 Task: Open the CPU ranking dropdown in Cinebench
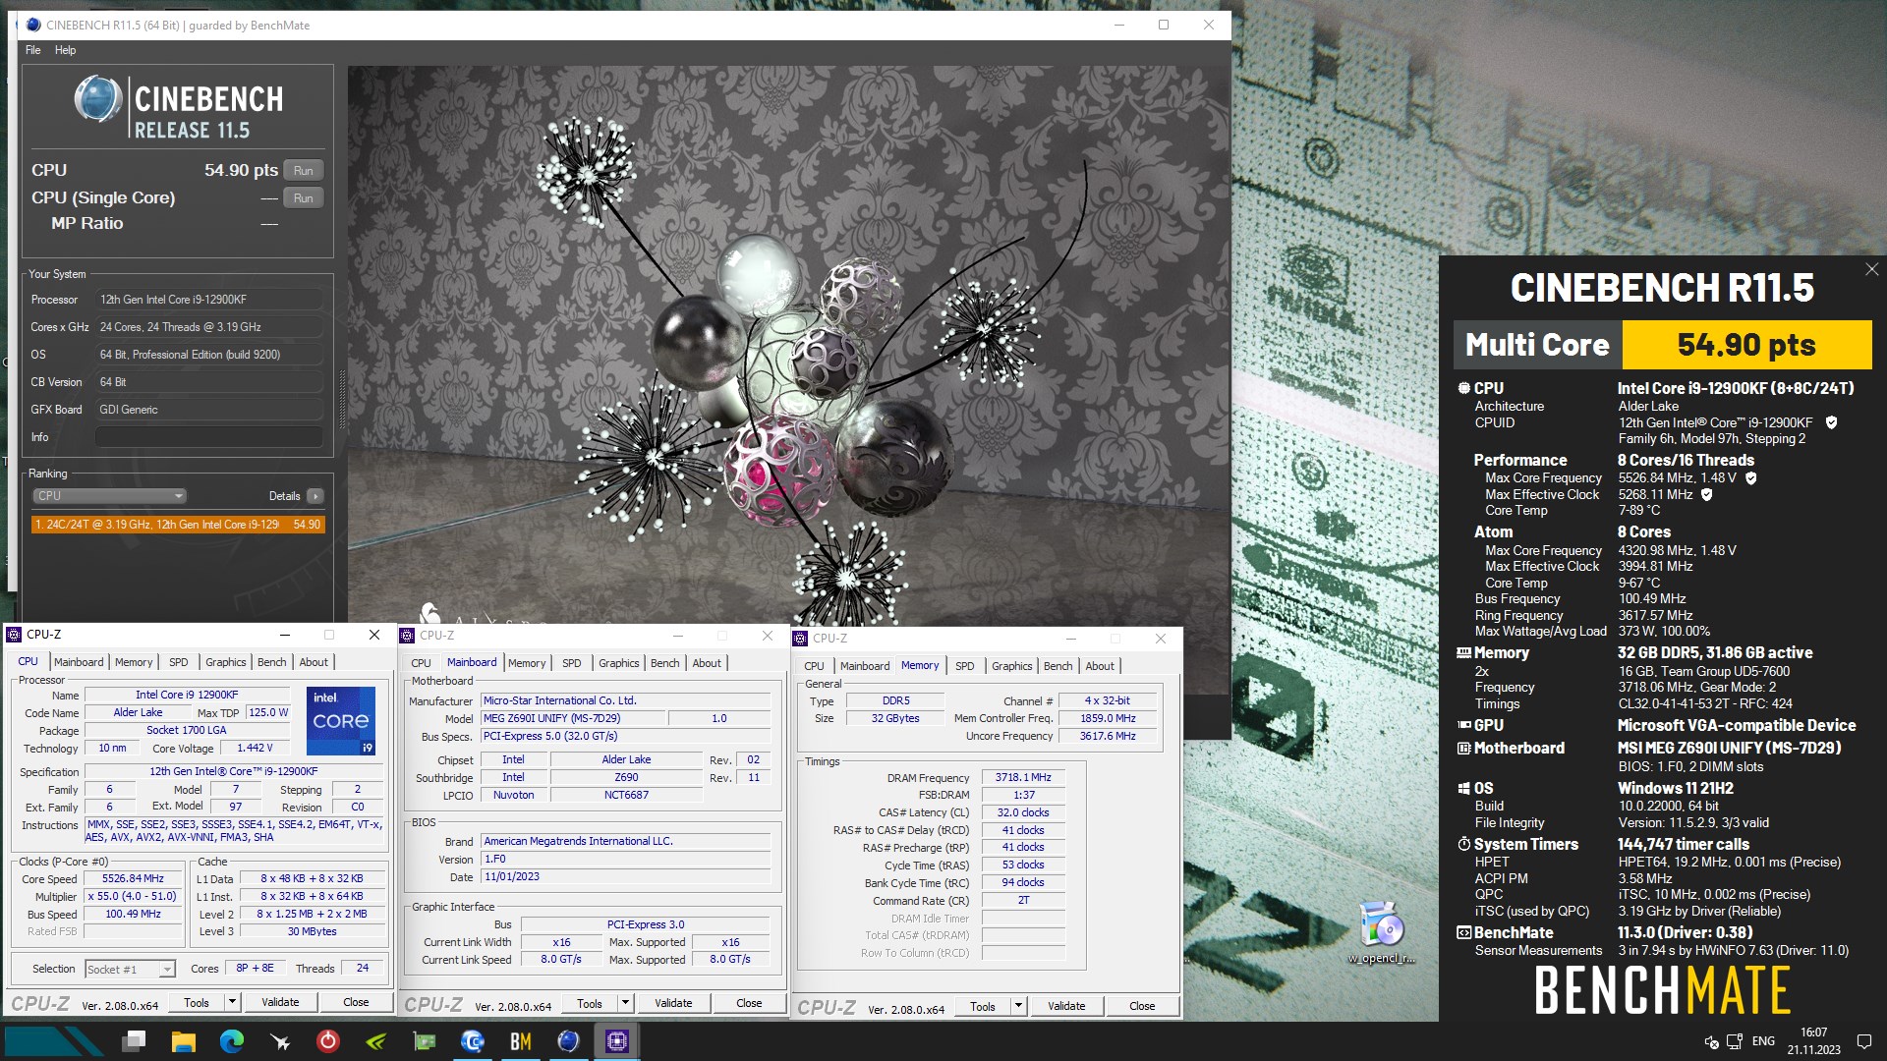point(109,496)
